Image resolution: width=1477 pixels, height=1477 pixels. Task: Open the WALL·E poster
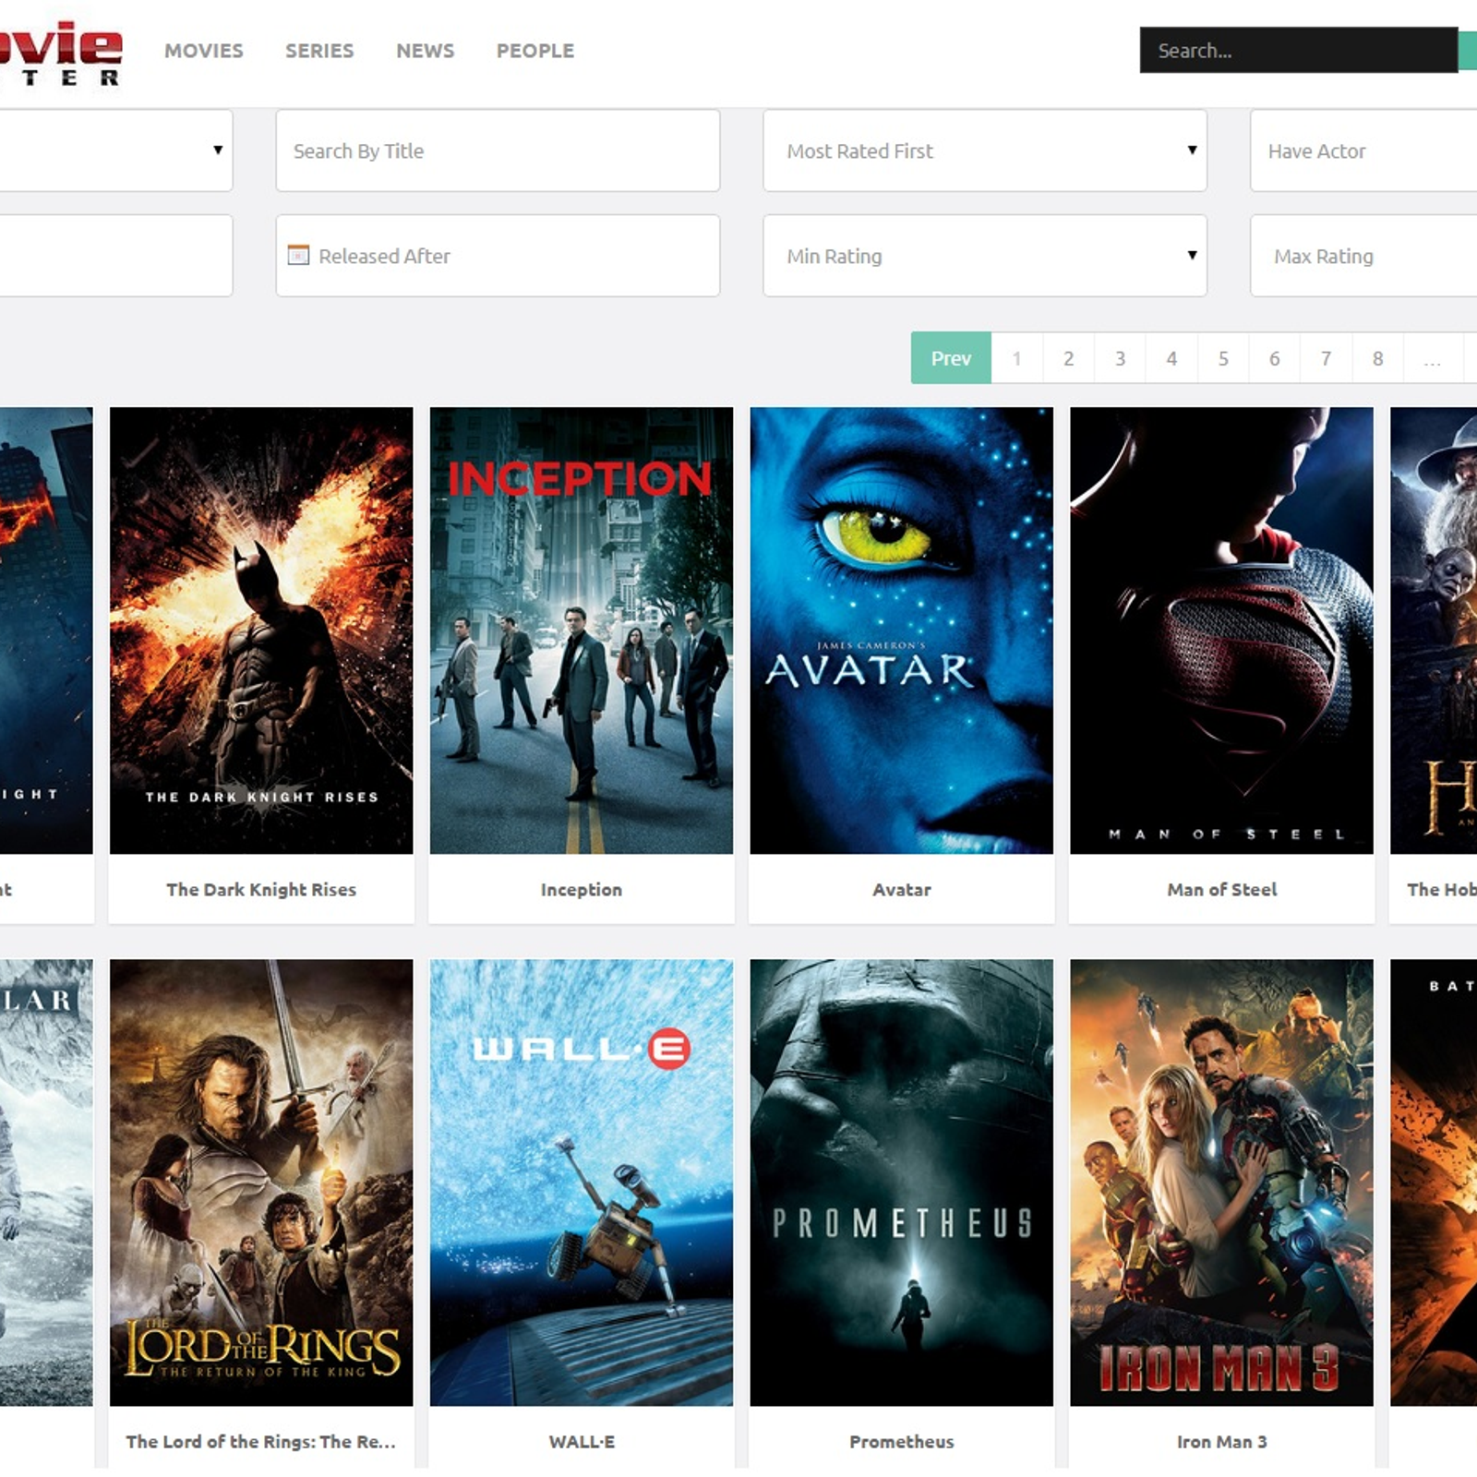(x=582, y=1183)
